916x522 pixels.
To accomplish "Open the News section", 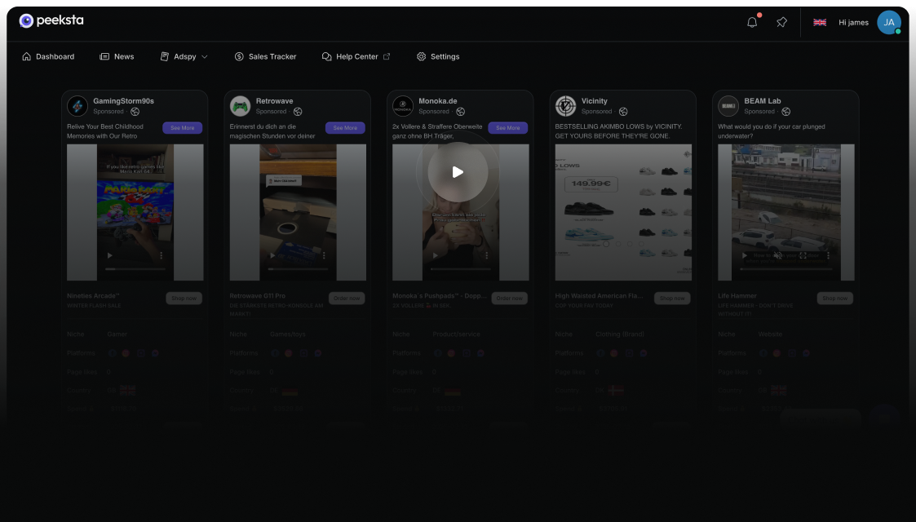I will pos(117,56).
